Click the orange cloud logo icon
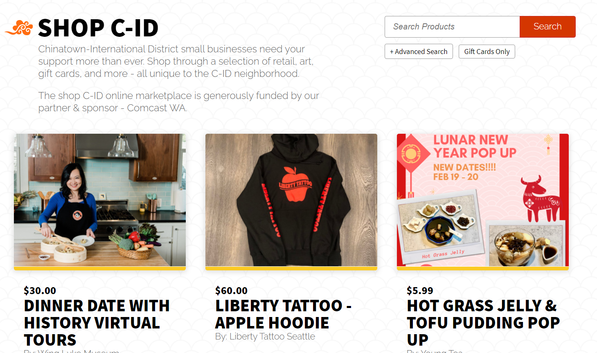597x353 pixels. (19, 28)
